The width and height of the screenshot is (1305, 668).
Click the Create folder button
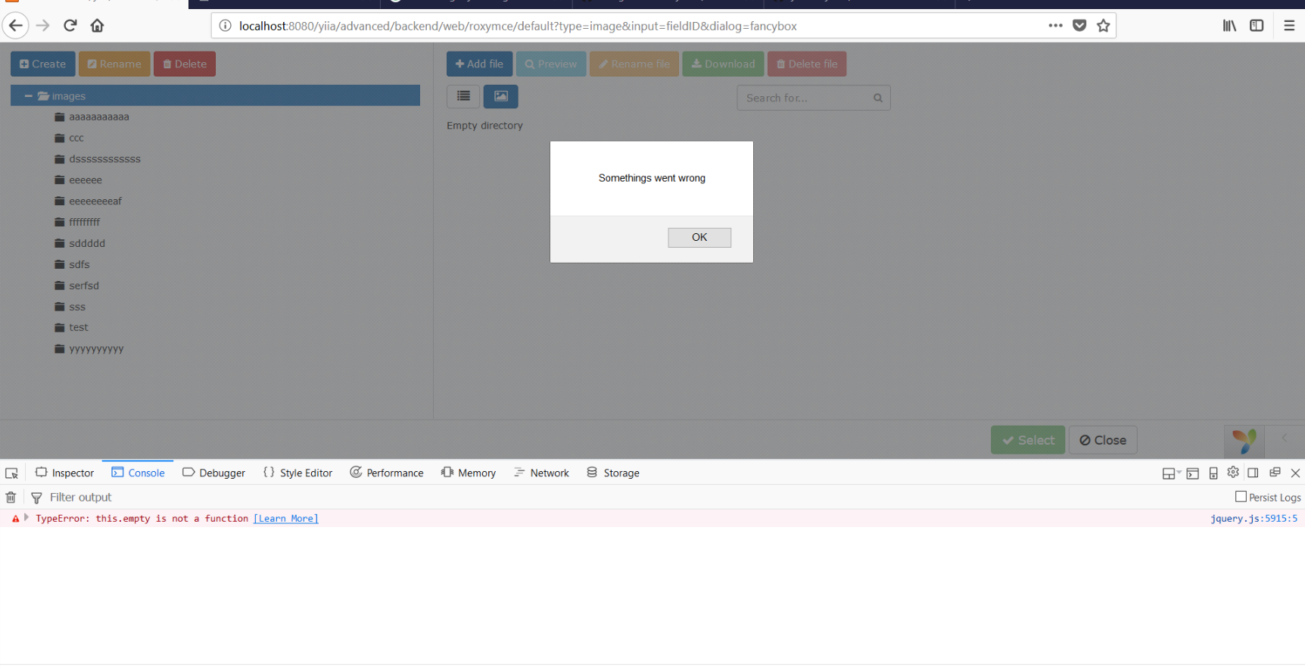point(43,64)
